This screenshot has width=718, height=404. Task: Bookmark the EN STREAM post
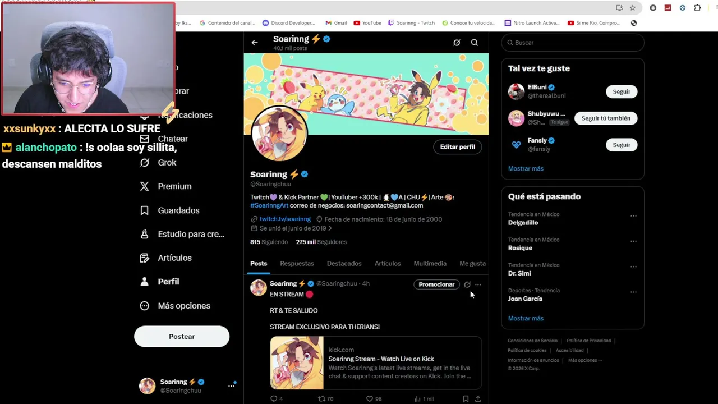[x=466, y=399]
